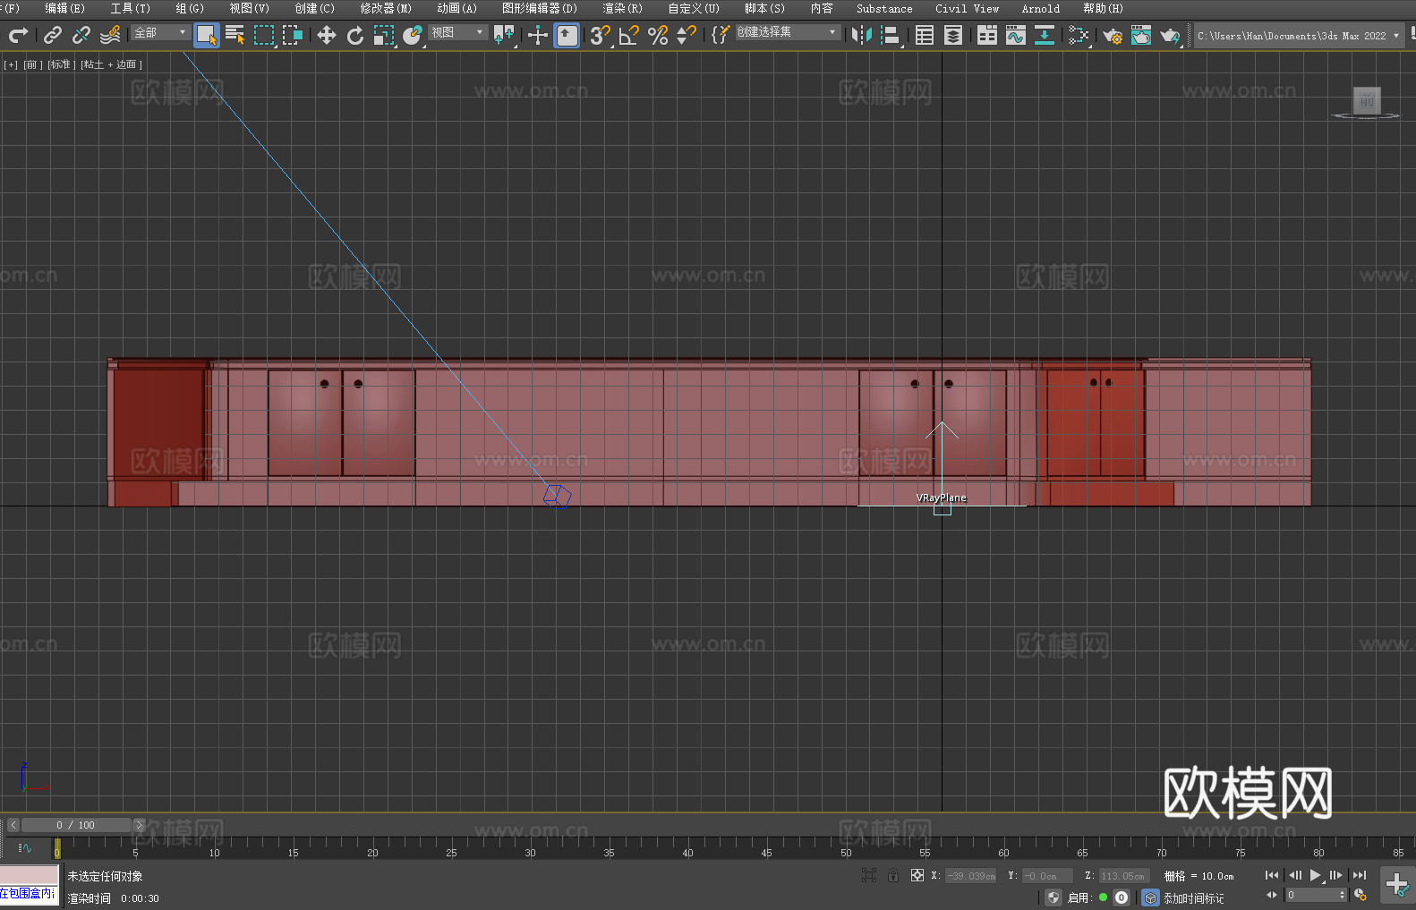The height and width of the screenshot is (910, 1416).
Task: Click Use Pivot Point Center icon
Action: tap(504, 35)
